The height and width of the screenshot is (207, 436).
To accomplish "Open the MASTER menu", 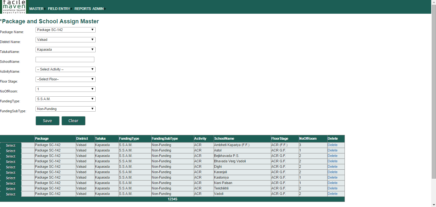I will 36,9.
